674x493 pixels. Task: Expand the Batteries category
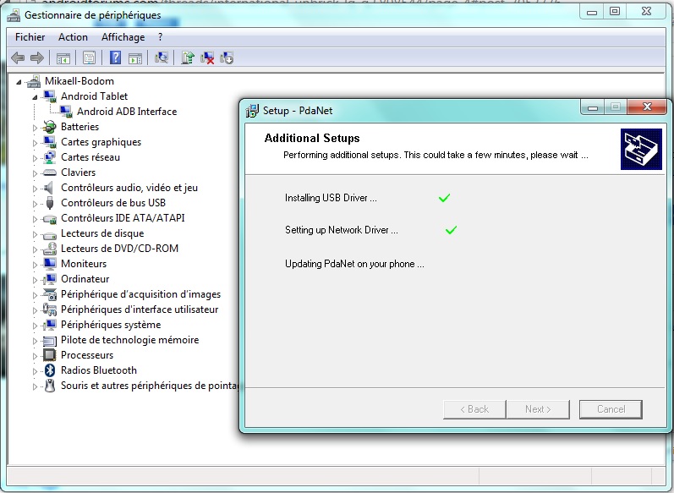click(36, 127)
